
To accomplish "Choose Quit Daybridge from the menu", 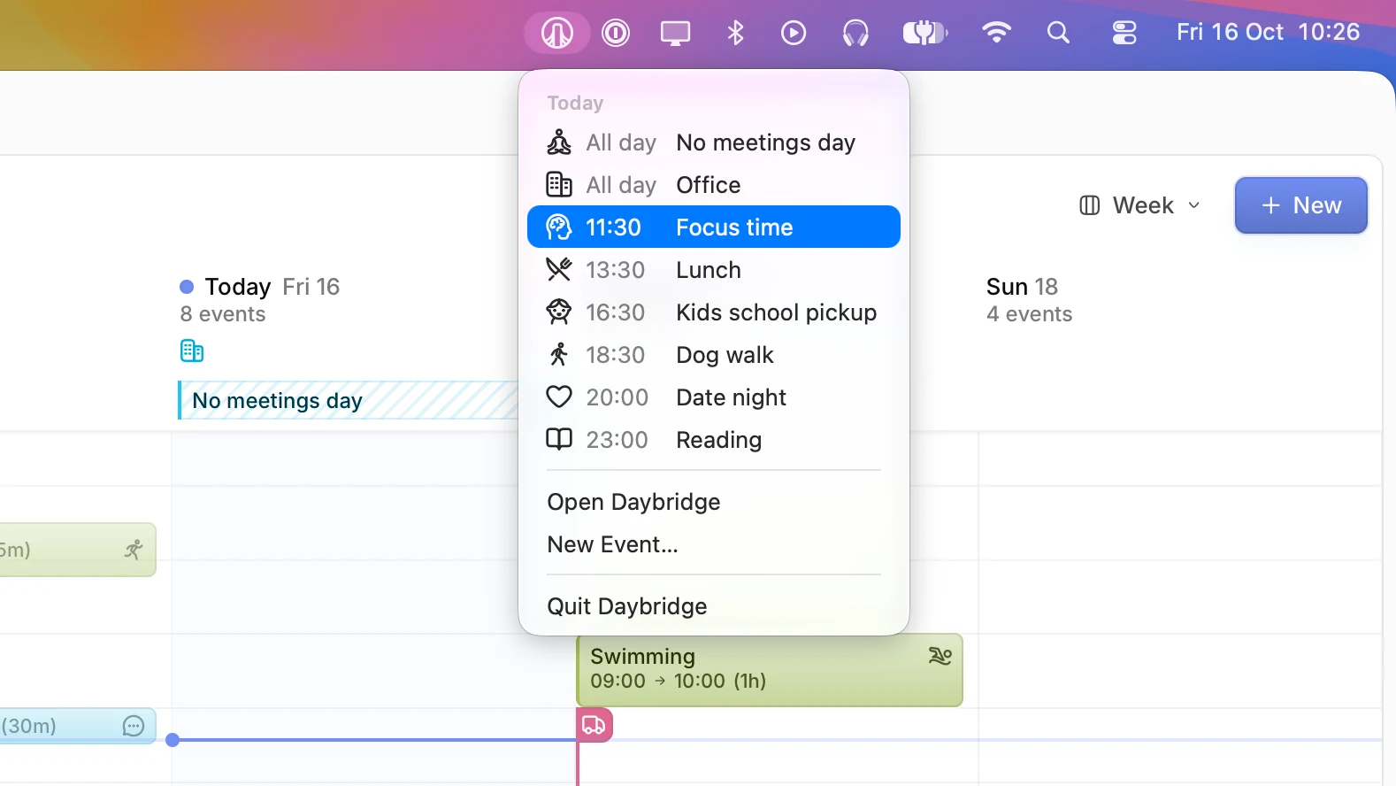I will 714,606.
